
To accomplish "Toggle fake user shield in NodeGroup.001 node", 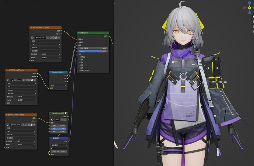I will (65, 120).
